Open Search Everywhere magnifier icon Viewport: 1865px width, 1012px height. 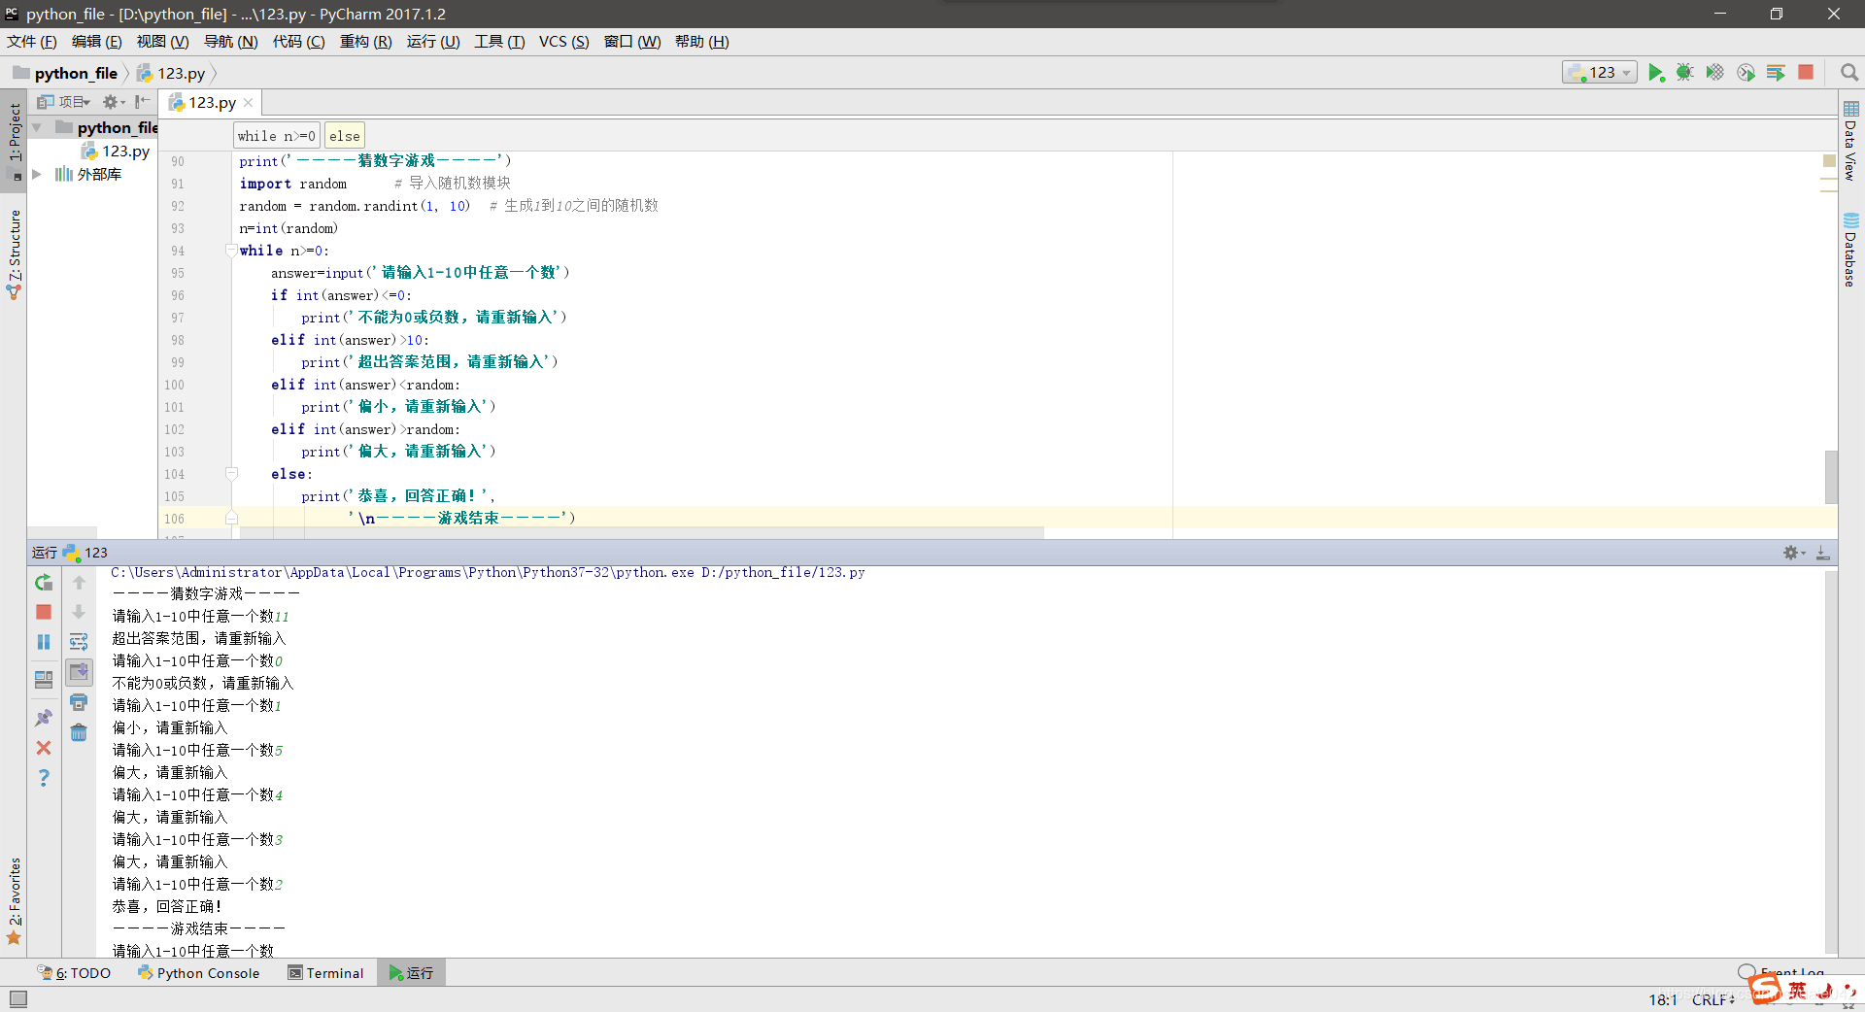tap(1848, 73)
